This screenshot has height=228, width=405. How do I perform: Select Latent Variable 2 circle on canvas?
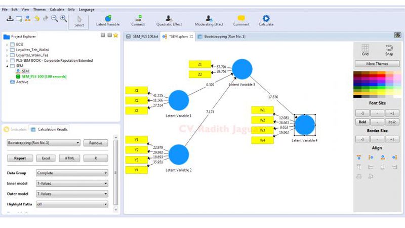coord(178,155)
